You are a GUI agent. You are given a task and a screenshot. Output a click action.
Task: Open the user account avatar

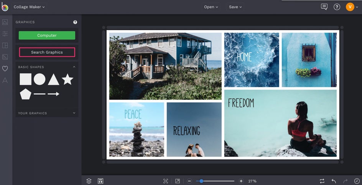click(350, 7)
